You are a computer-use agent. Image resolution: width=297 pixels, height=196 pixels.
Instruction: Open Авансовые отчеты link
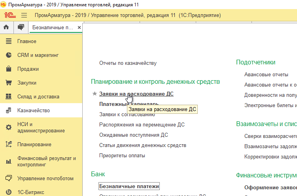point(266,75)
